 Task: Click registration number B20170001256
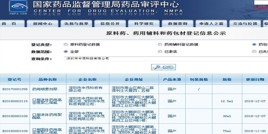click(15, 89)
